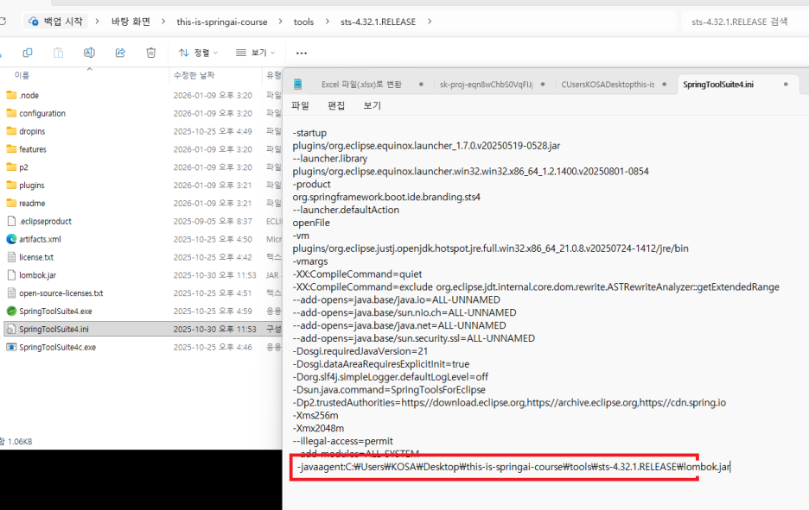Click the -Xms256m line in Notepad

point(315,415)
